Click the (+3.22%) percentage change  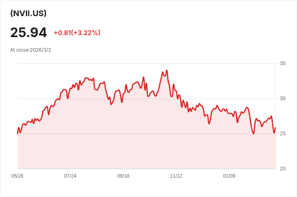[x=86, y=33]
